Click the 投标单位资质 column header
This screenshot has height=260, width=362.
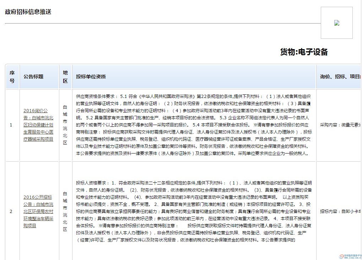(91, 77)
